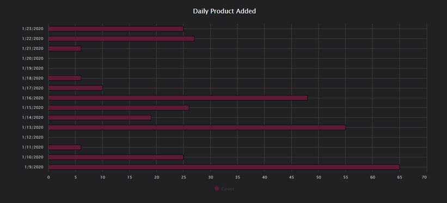Click the 1/18/2020 axis label
Viewport: 447px width, 203px height.
(x=33, y=78)
